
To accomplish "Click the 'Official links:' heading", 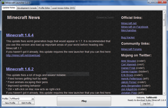I will click(x=132, y=18).
